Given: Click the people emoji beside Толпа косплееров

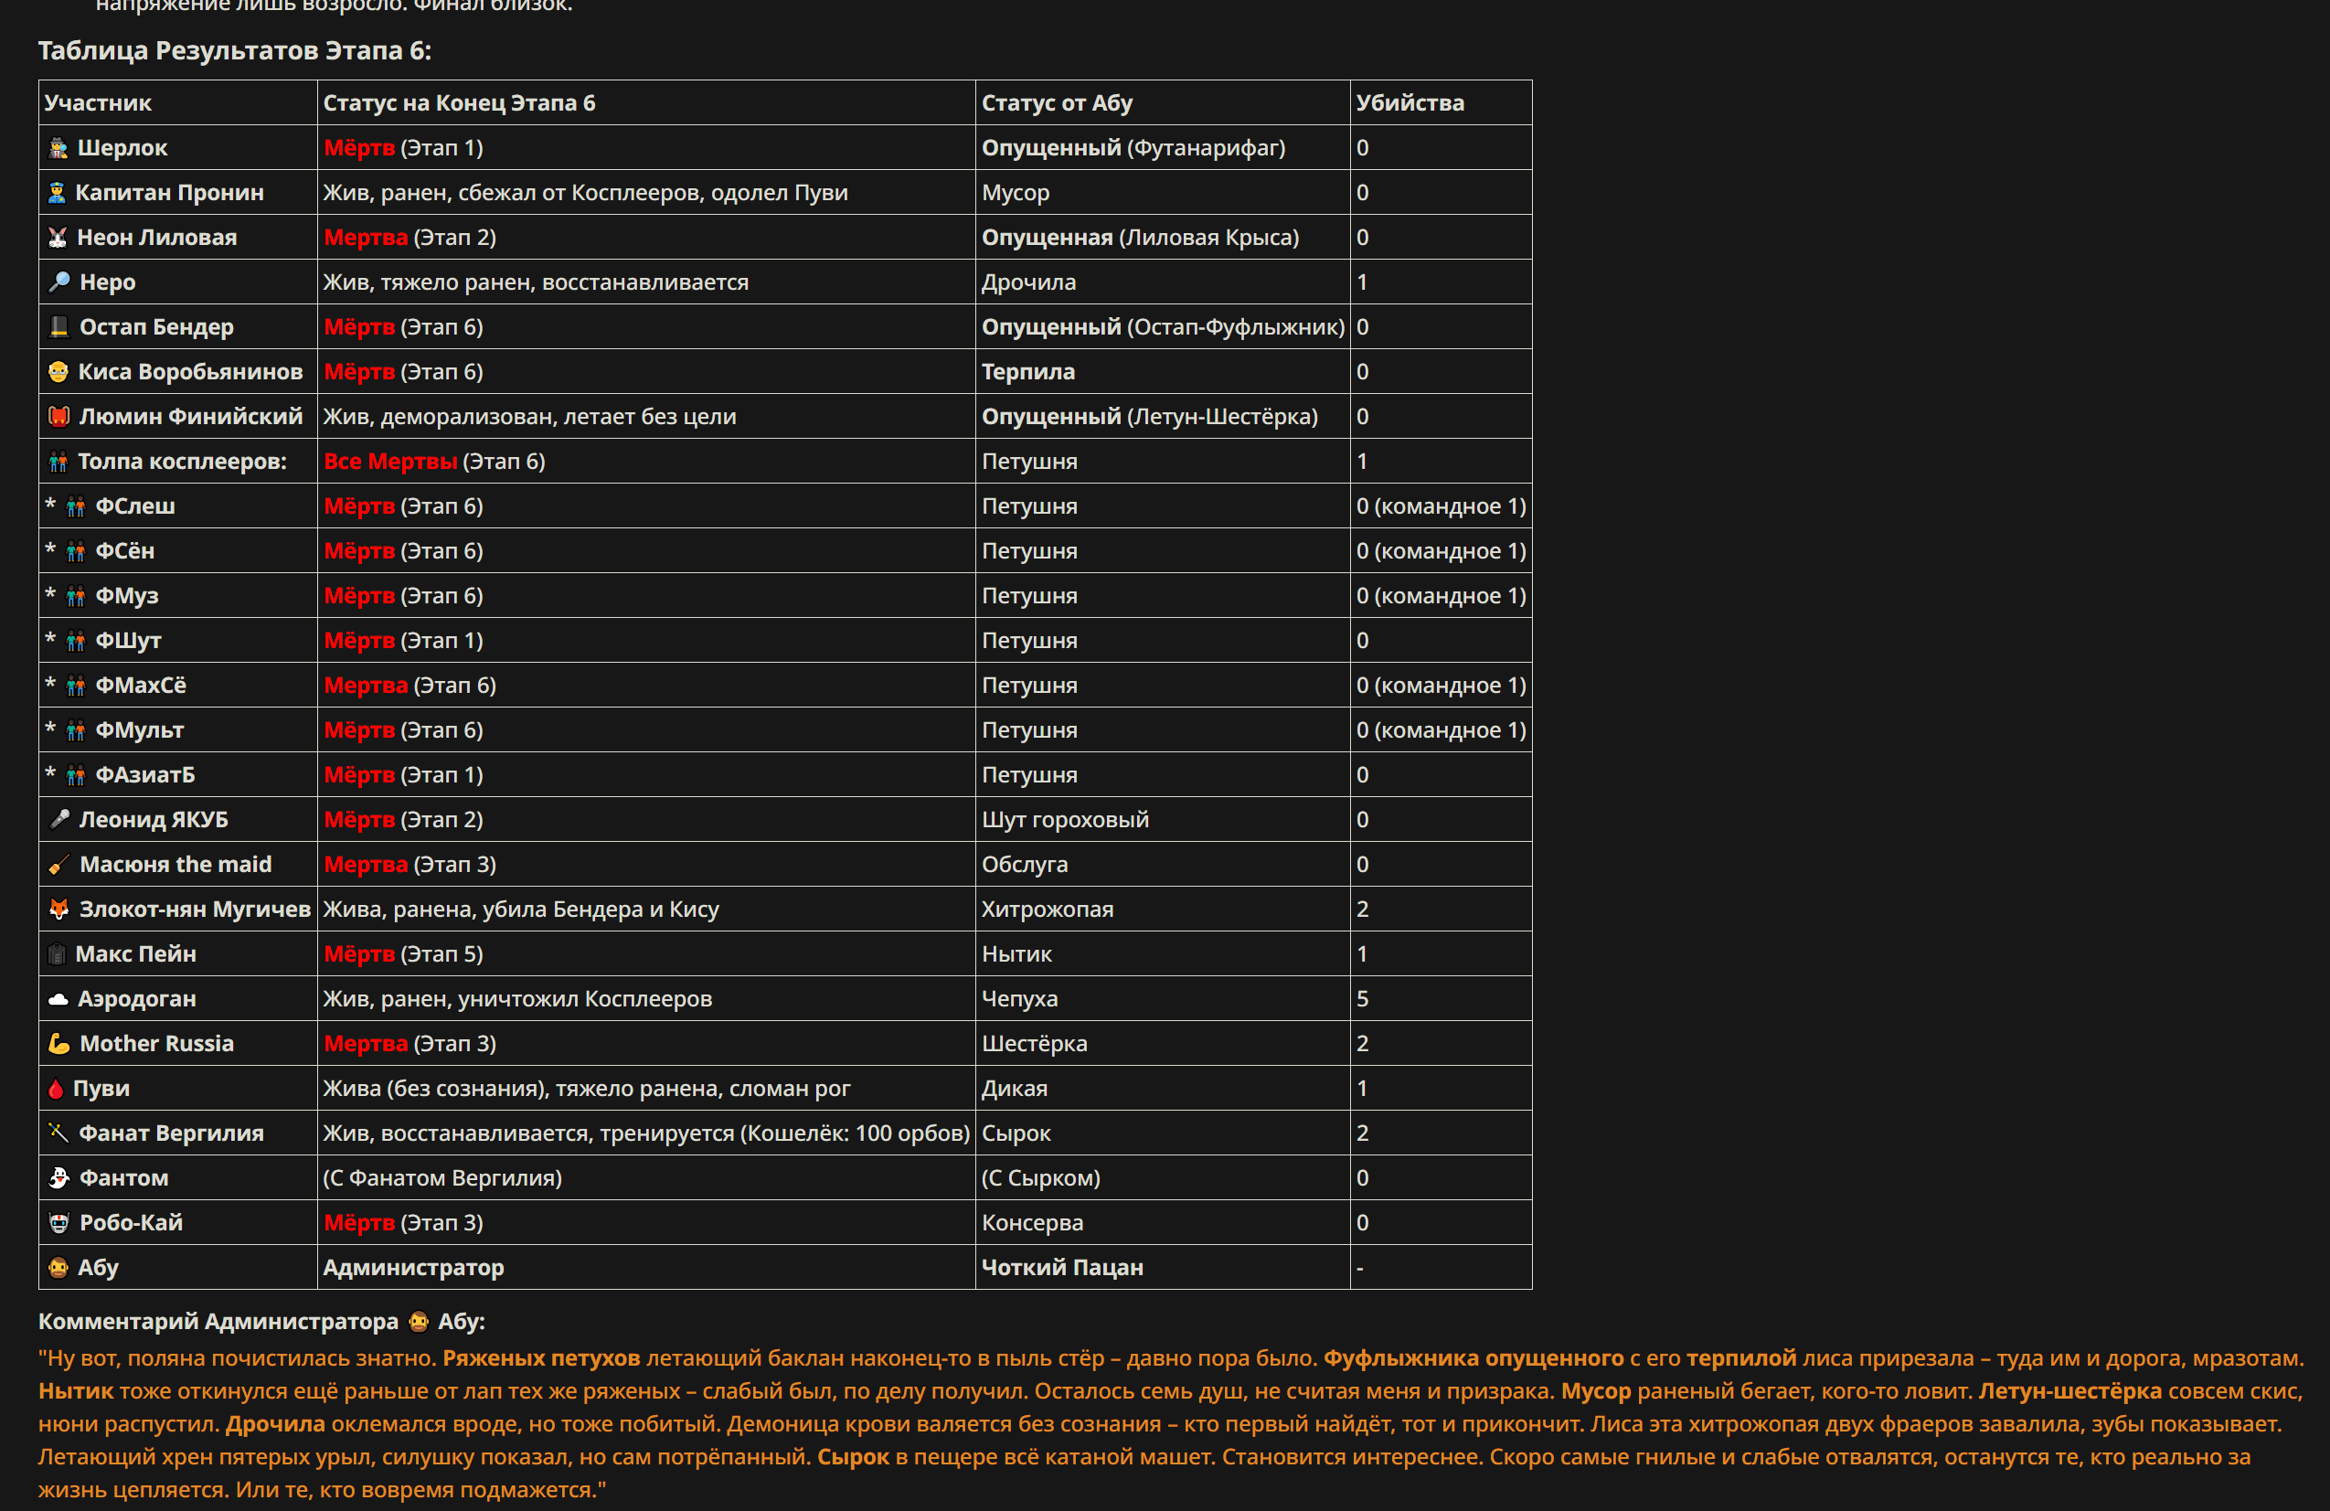Looking at the screenshot, I should [59, 463].
